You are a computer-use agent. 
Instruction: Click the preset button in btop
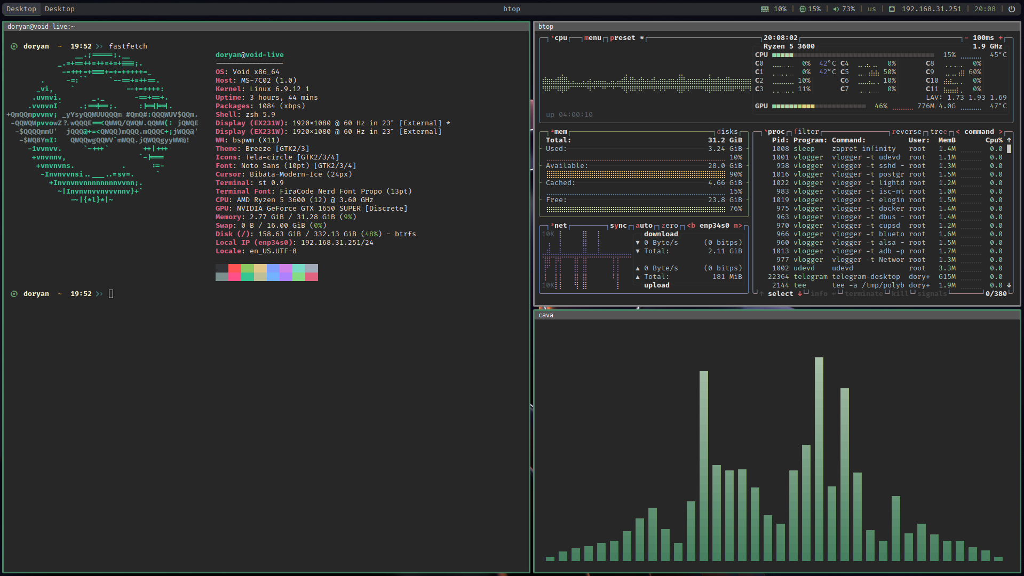[622, 38]
